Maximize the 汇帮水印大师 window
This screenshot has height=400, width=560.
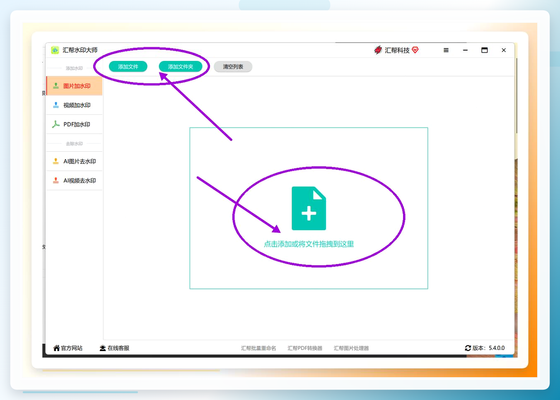point(484,50)
